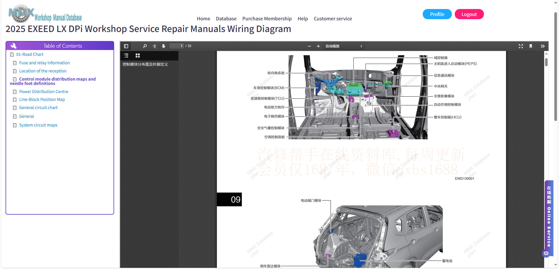Open the Database menu item

tap(226, 19)
